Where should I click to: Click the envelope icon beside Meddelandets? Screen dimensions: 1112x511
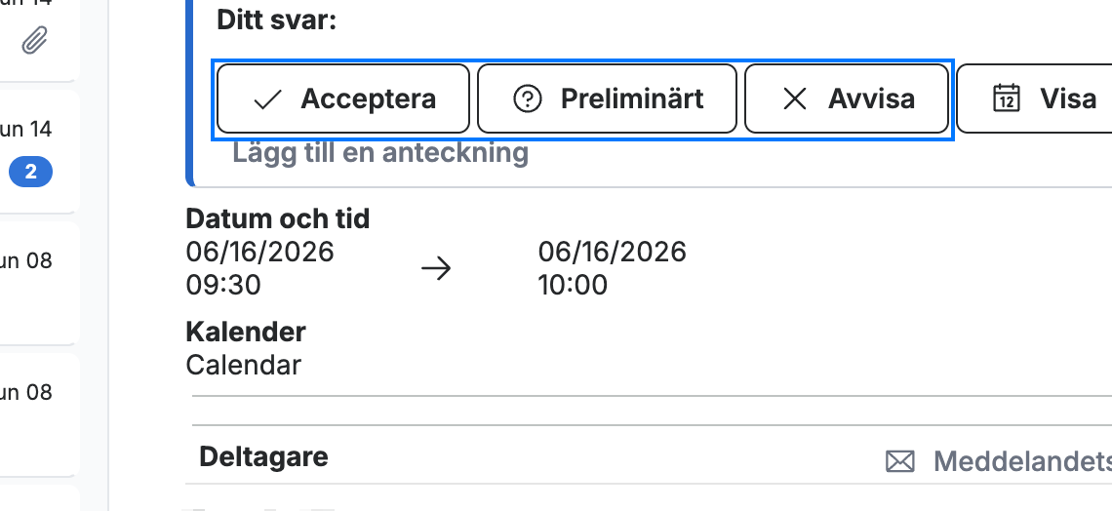coord(900,462)
